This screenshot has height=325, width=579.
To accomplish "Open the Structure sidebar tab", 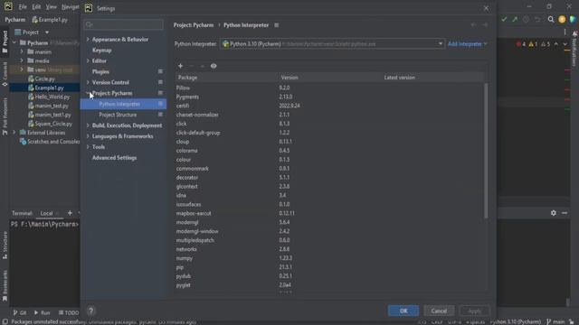I will point(5,245).
